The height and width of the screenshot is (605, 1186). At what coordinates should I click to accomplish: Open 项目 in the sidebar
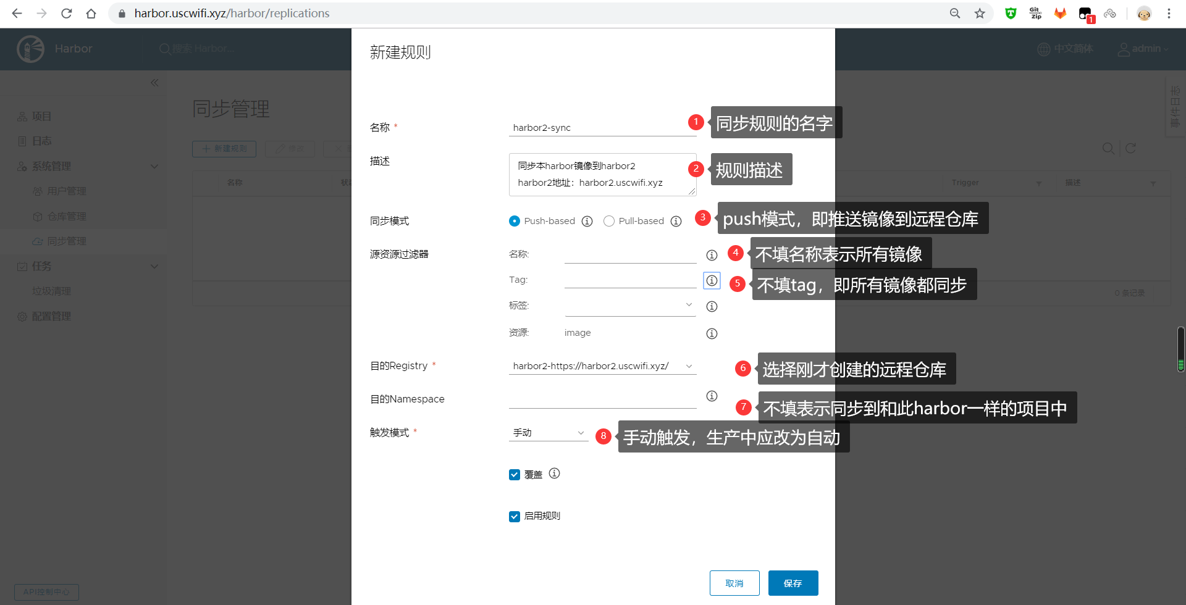pyautogui.click(x=41, y=116)
